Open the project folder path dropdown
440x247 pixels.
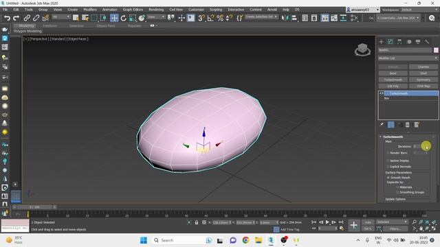[399, 18]
